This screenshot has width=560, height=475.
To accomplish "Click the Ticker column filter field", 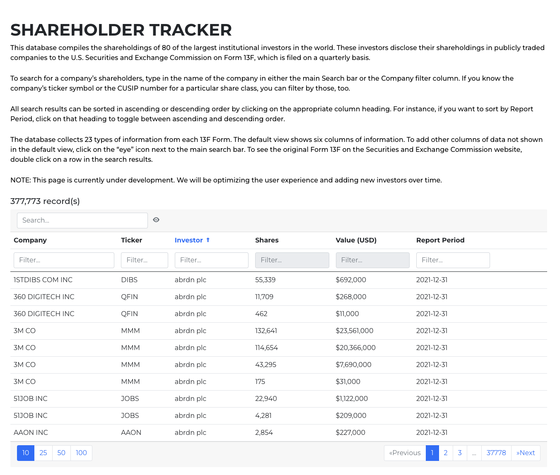I will click(145, 260).
